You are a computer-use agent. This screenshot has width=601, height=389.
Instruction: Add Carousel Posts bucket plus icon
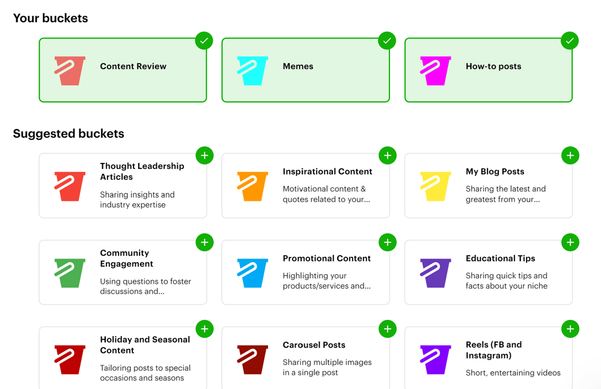point(388,329)
